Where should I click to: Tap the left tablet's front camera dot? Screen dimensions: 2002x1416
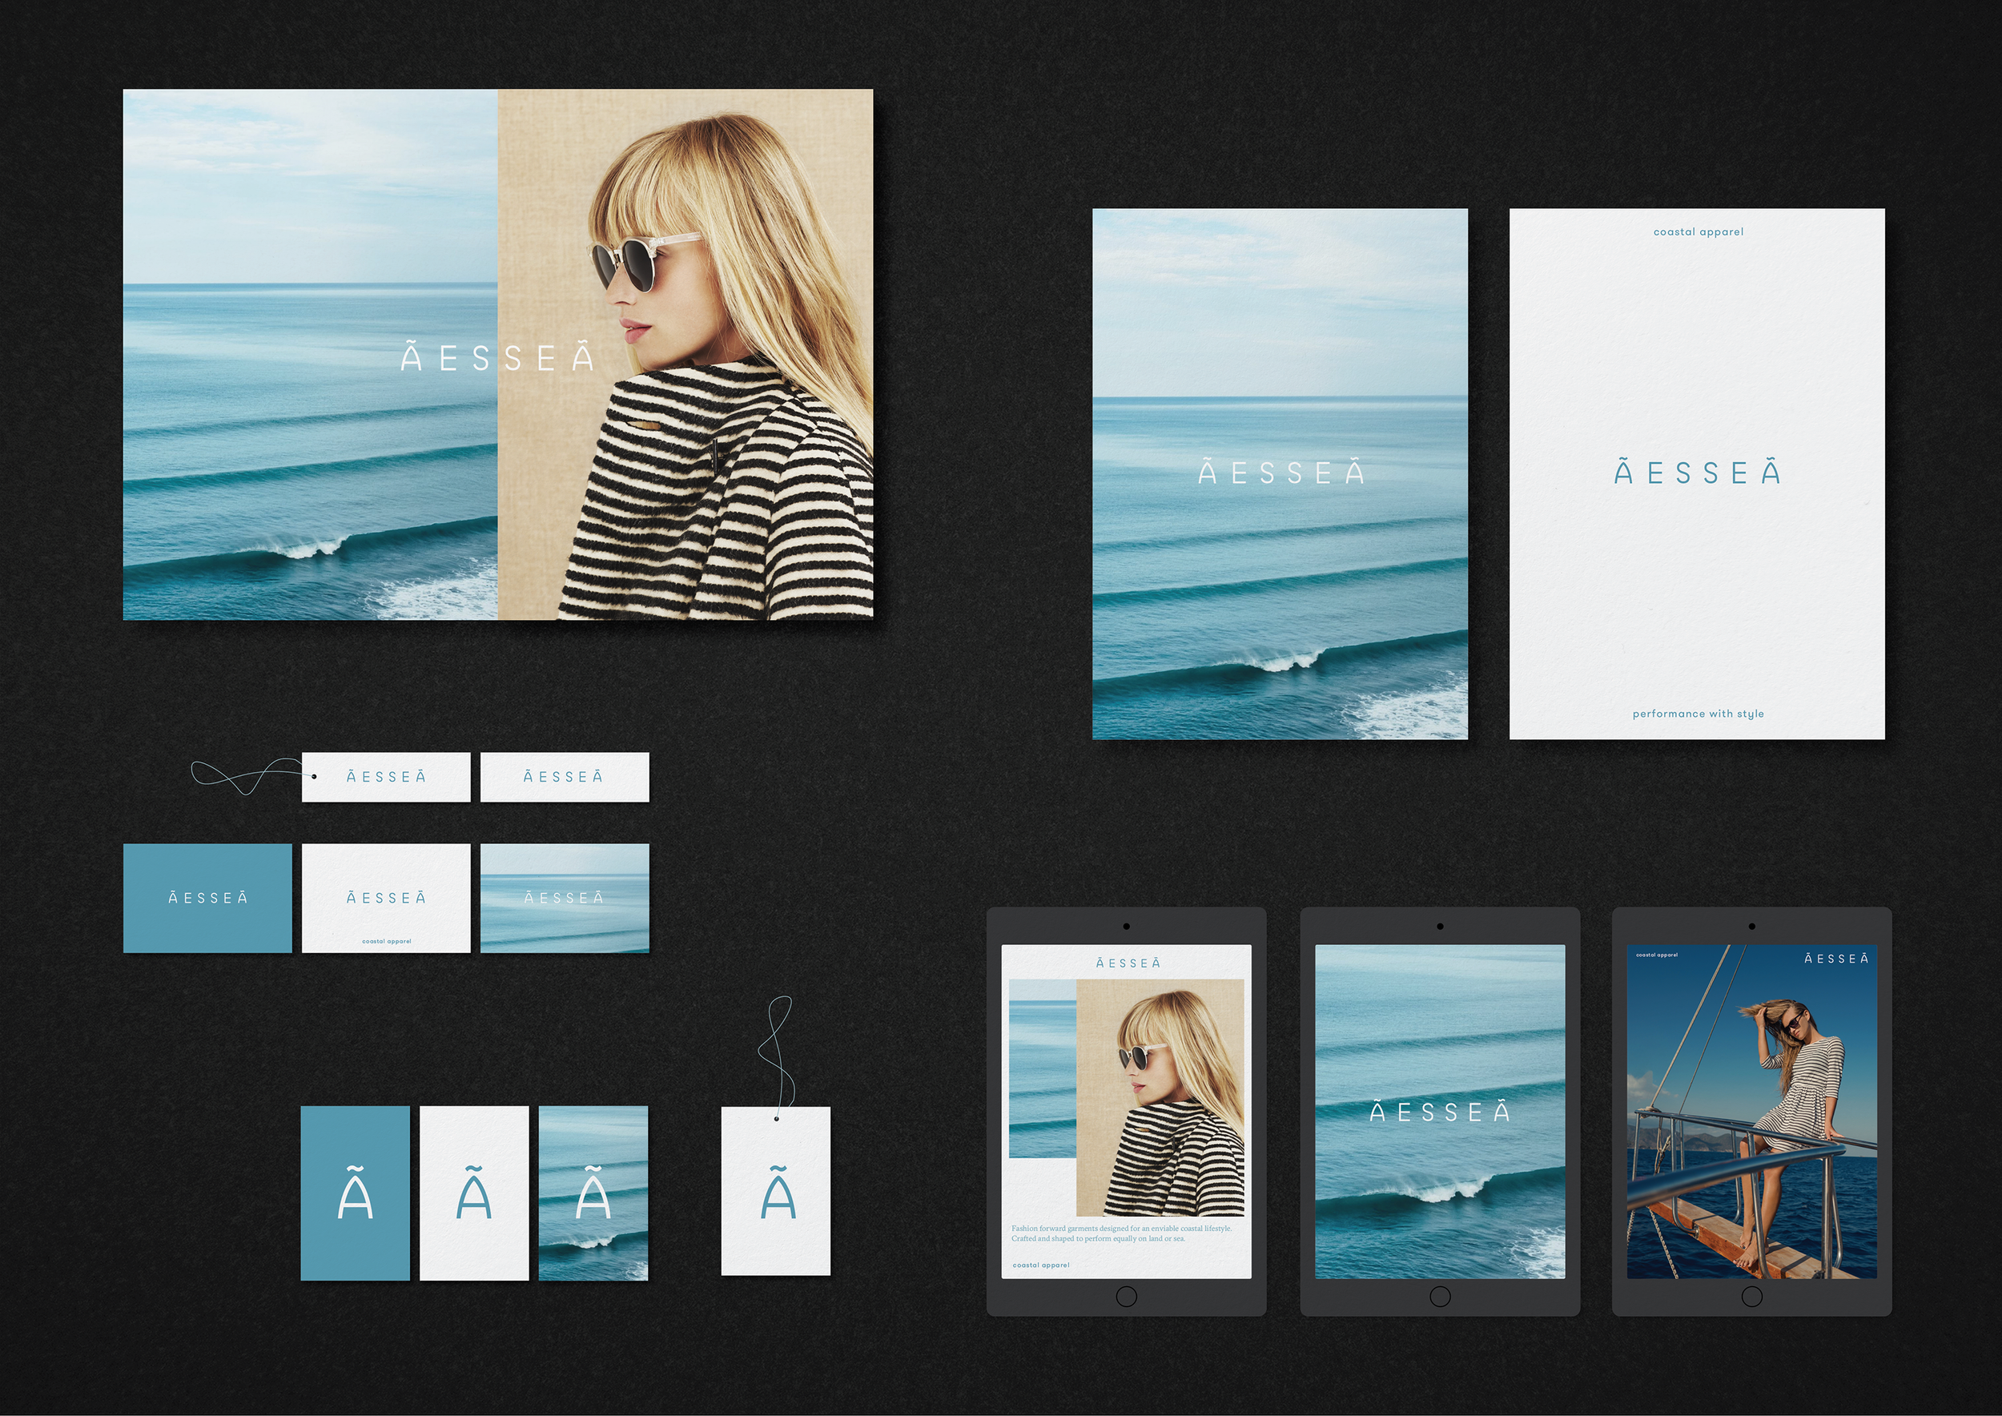coord(1126,926)
